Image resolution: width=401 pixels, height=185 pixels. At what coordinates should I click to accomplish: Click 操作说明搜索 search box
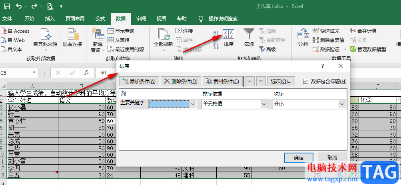(x=223, y=19)
